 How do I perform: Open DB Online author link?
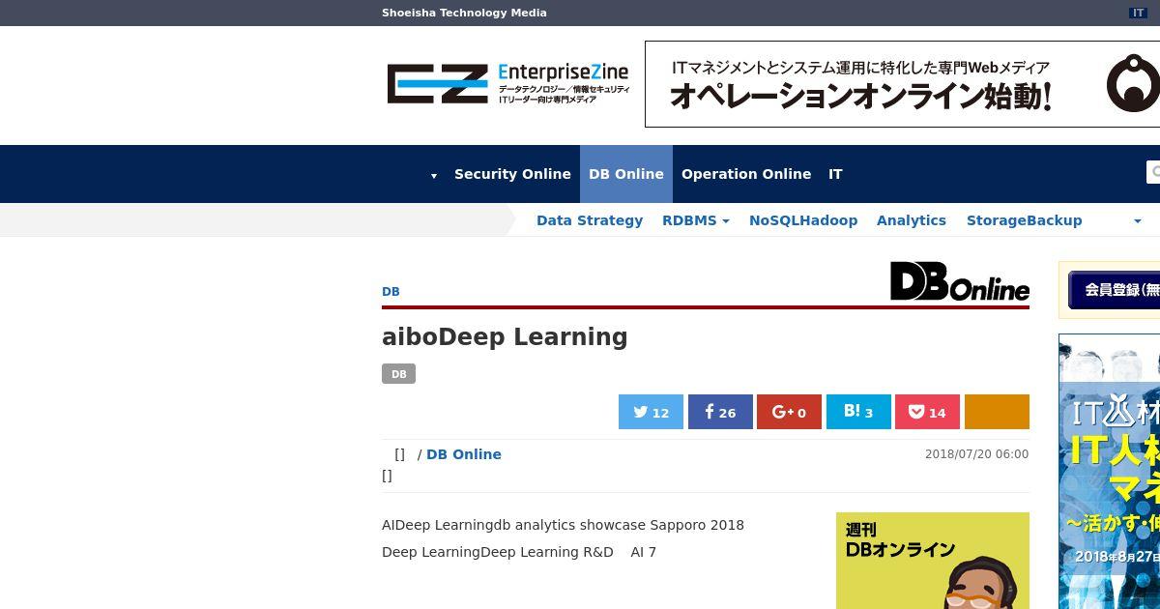tap(464, 454)
